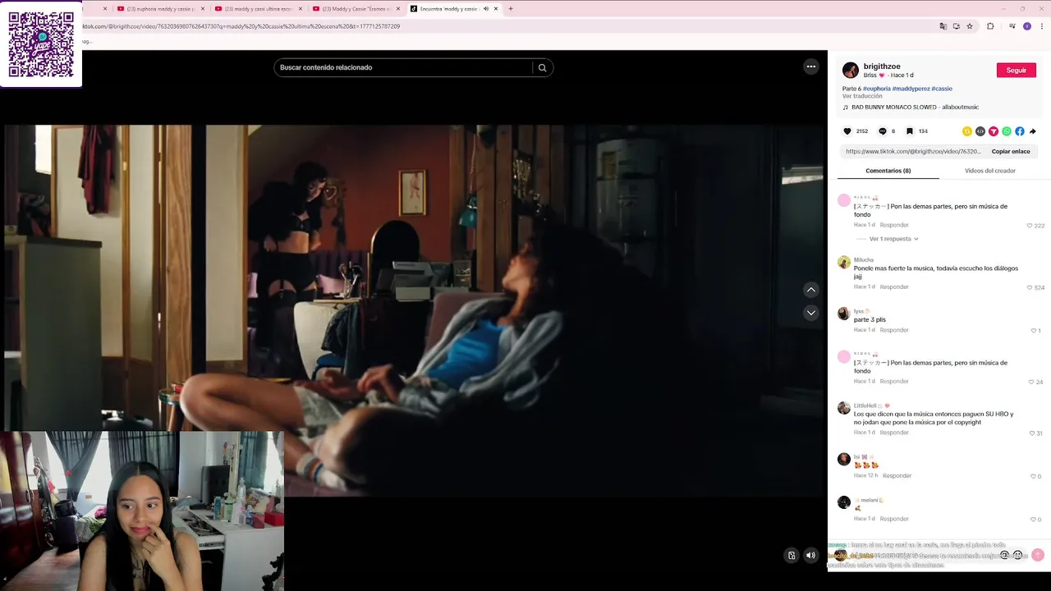
Task: Reply to LittleHell's comment
Action: [894, 433]
